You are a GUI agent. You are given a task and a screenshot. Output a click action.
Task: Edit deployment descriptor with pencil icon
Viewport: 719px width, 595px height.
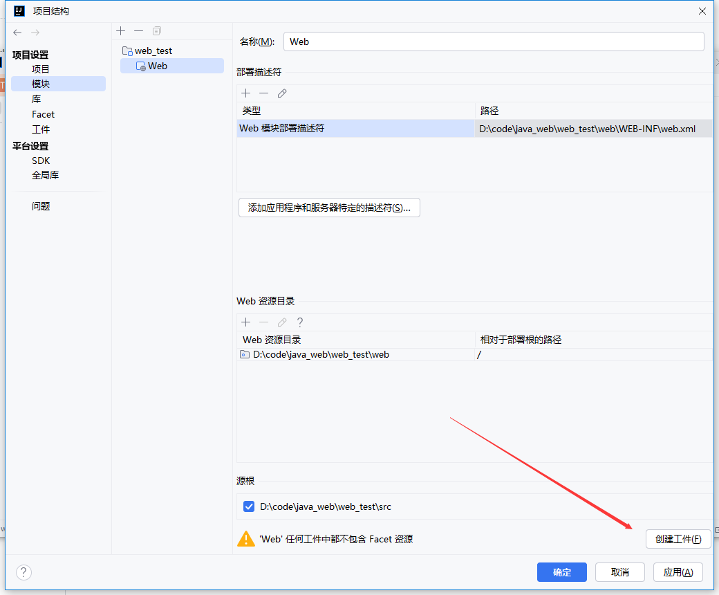tap(282, 93)
